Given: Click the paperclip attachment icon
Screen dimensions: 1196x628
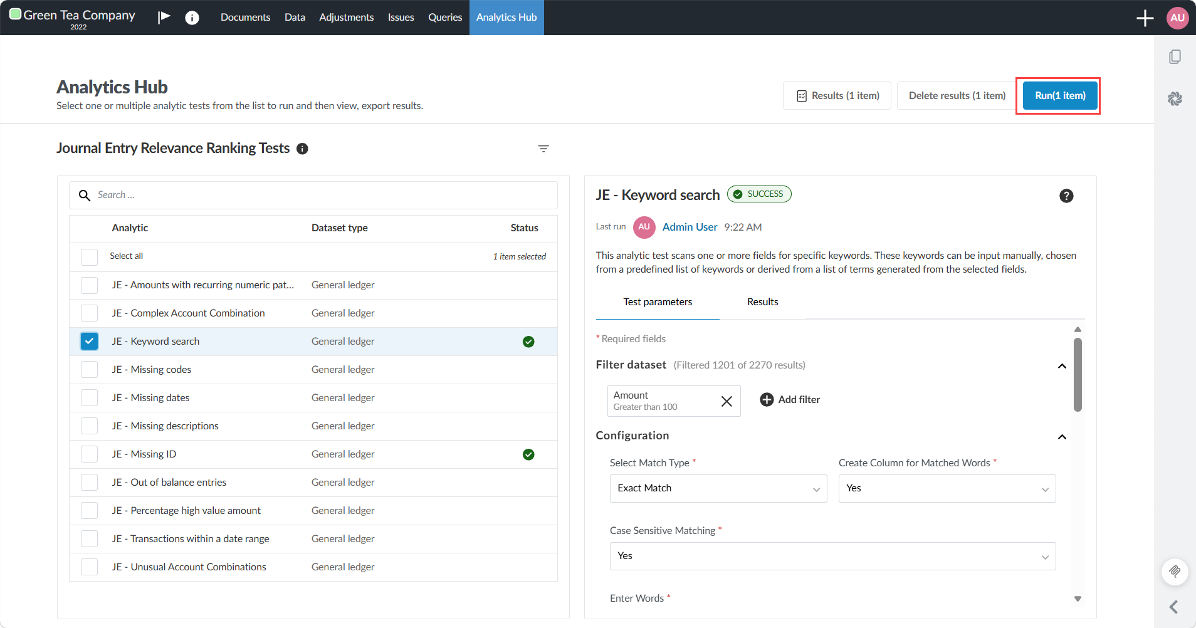Looking at the screenshot, I should pyautogui.click(x=1175, y=572).
